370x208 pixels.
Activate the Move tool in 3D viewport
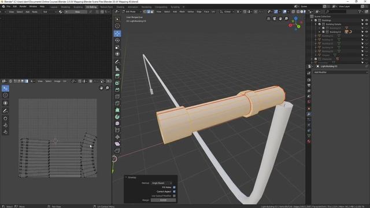117,34
